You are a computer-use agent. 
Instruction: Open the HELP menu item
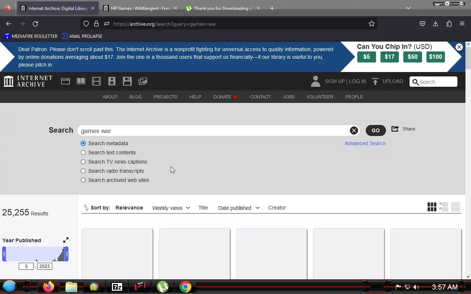(195, 97)
